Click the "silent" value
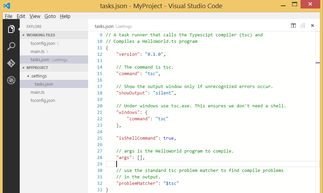323x193 pixels. click(163, 93)
